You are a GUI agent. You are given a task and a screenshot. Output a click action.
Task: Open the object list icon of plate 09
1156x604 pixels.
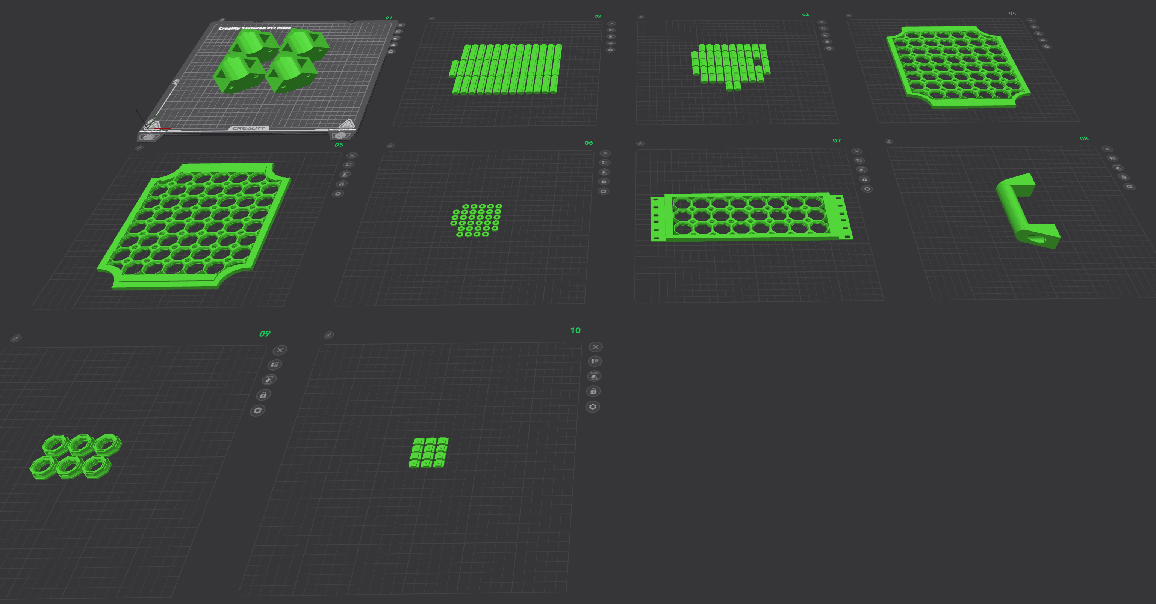click(275, 365)
